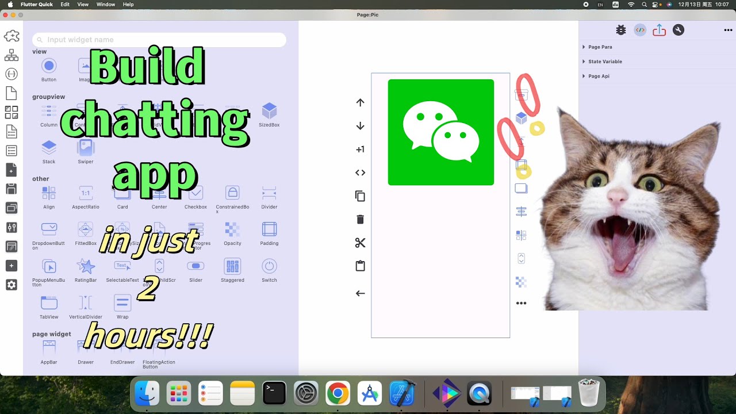
Task: Click the left back arrow tool
Action: click(x=361, y=293)
